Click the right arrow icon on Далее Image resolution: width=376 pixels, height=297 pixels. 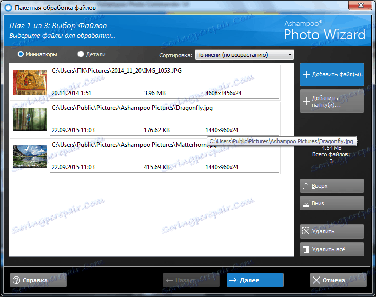(233, 280)
